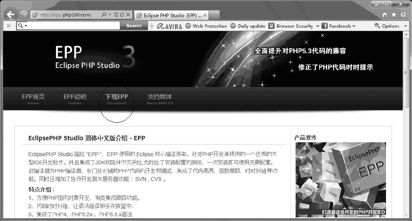Click the banner text 全面提升对PHP5.3代码的兼容
Image resolution: width=412 pixels, height=221 pixels.
click(x=300, y=51)
